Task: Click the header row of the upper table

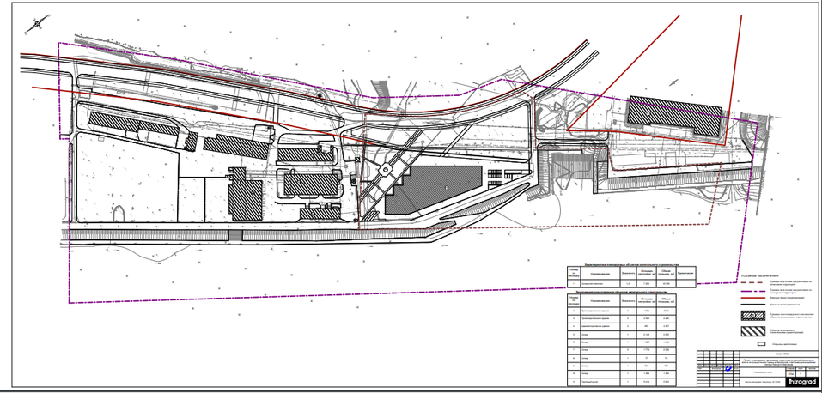Action: (629, 272)
